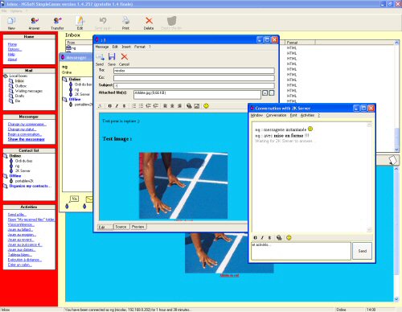Screen dimensions: 402x312
Task: Toggle bold in the conversation window toolbar
Action: 255,238
